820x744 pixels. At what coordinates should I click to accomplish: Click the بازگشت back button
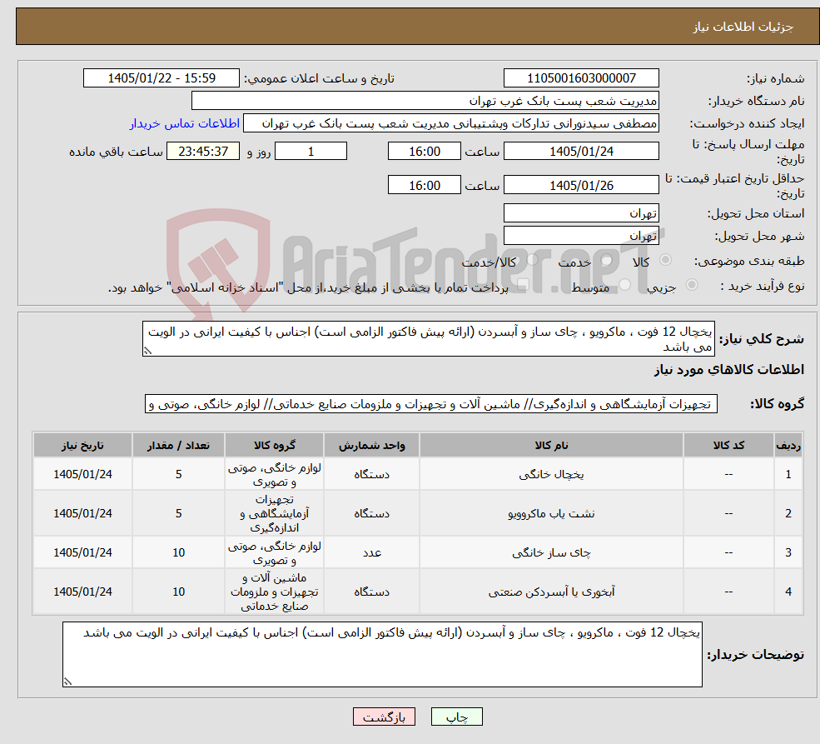point(384,717)
